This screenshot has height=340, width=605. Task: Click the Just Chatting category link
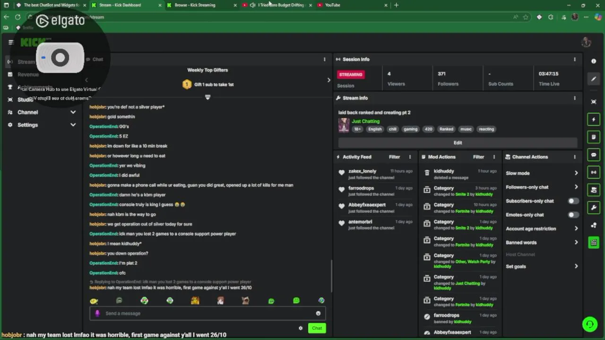point(365,121)
